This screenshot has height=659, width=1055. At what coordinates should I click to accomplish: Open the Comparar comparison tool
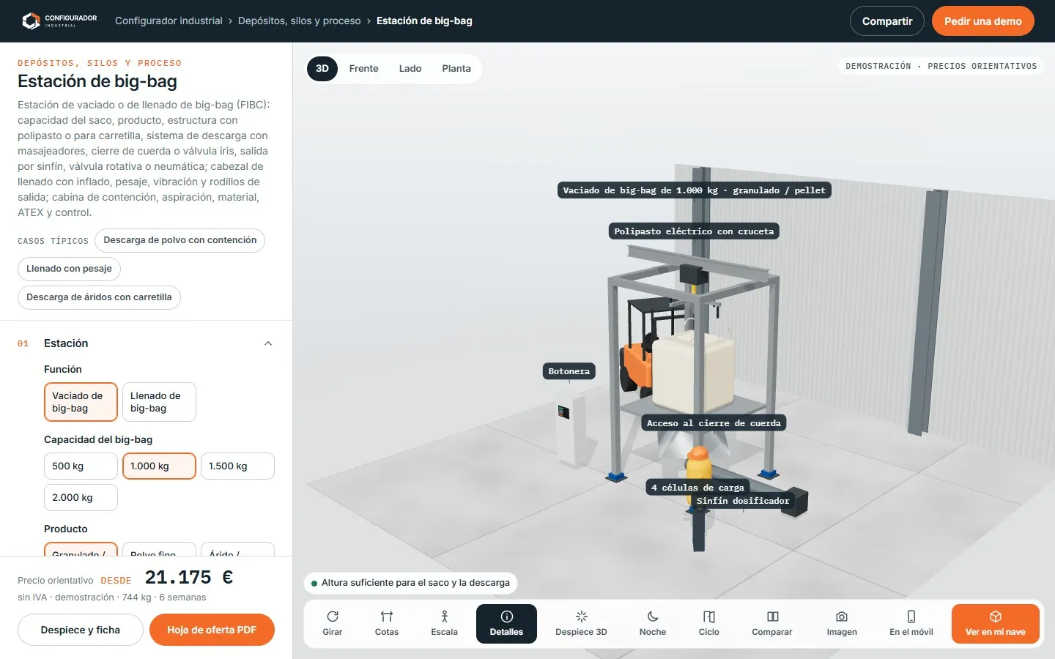[x=772, y=624]
